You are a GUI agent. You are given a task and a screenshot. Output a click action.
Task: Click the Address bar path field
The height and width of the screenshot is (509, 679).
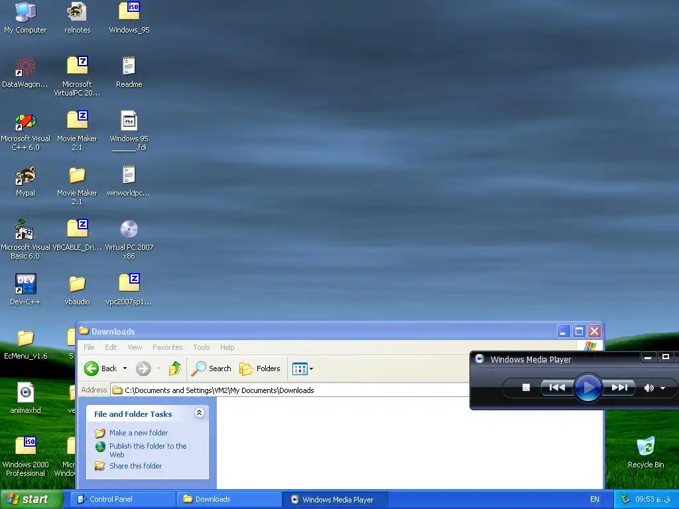point(290,390)
